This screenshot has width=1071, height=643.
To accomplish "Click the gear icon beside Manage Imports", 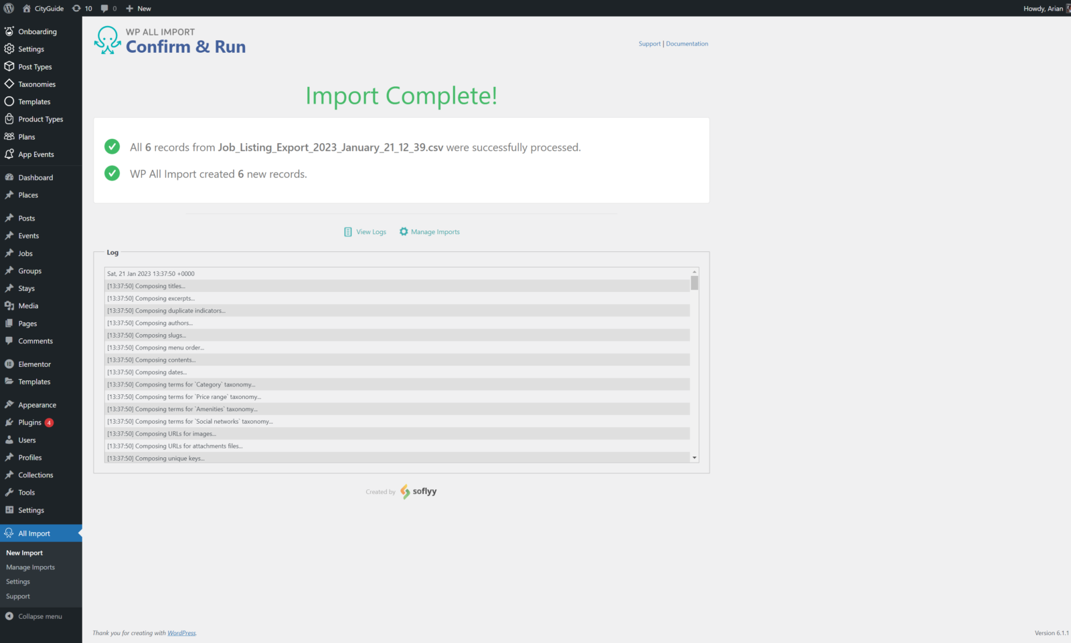I will pos(403,231).
